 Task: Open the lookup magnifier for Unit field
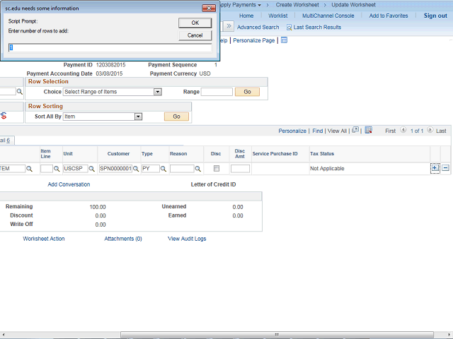92,169
